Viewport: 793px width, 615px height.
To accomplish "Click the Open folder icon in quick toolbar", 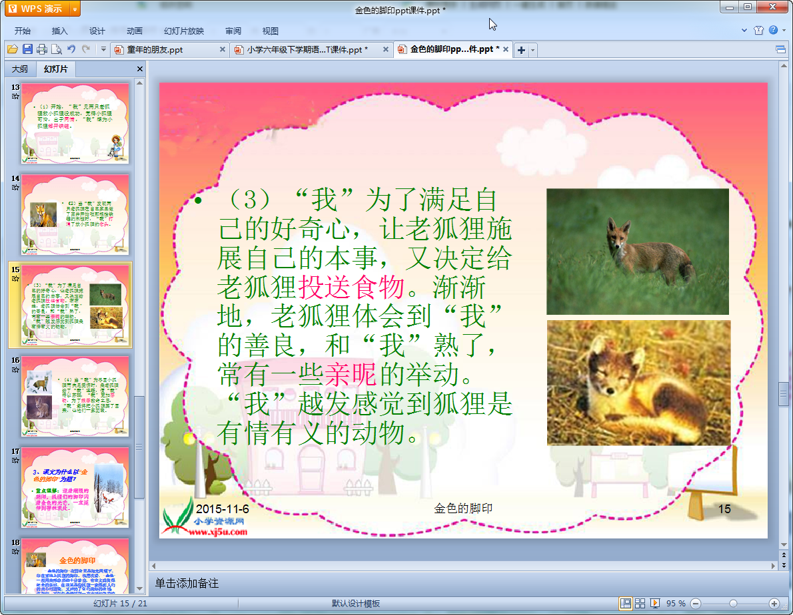I will 13,49.
